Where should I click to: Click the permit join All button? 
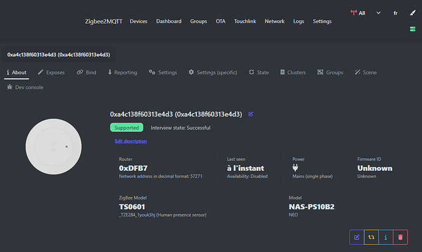[x=358, y=13]
